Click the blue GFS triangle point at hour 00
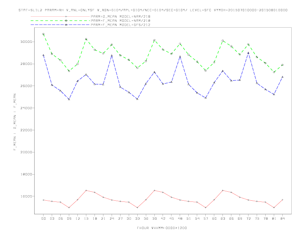Screen dimensions: 308x238 [x=44, y=55]
